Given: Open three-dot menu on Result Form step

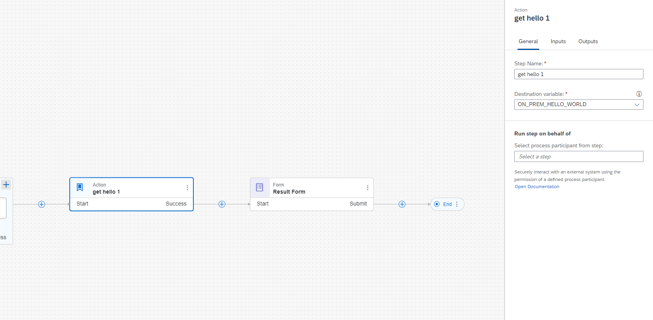Looking at the screenshot, I should coord(368,188).
